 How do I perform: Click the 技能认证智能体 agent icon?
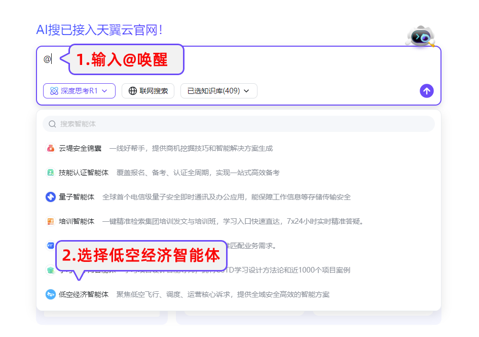(50, 173)
